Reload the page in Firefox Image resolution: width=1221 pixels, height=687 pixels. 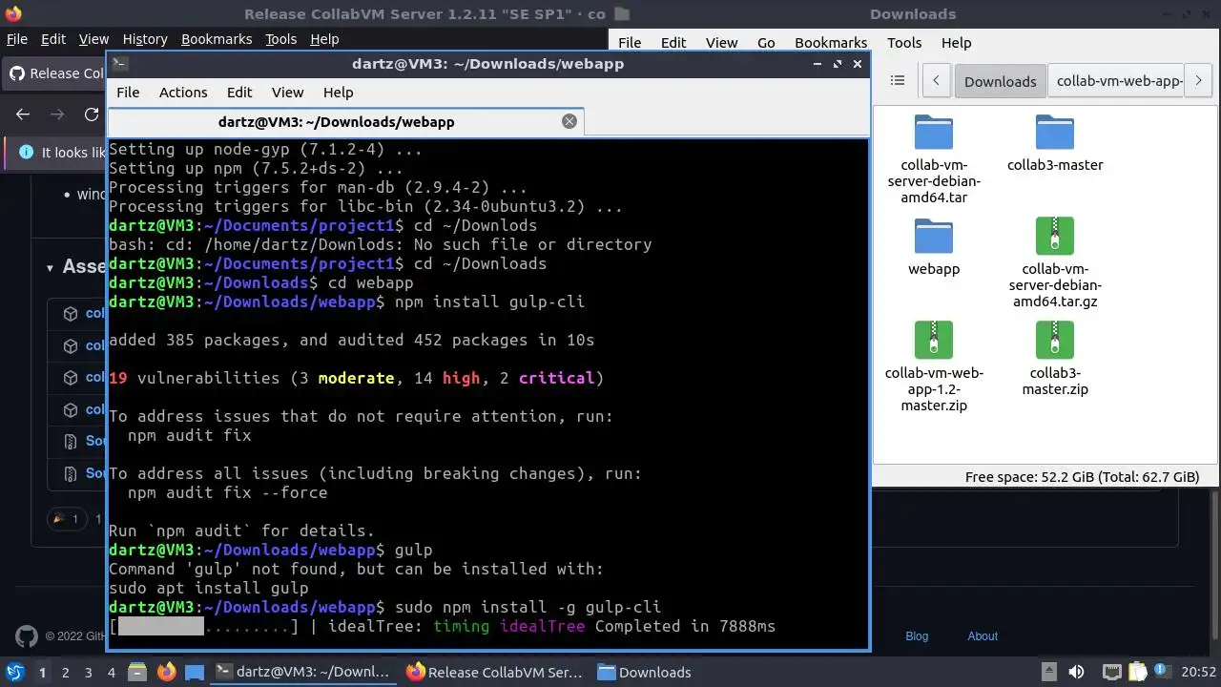coord(92,114)
